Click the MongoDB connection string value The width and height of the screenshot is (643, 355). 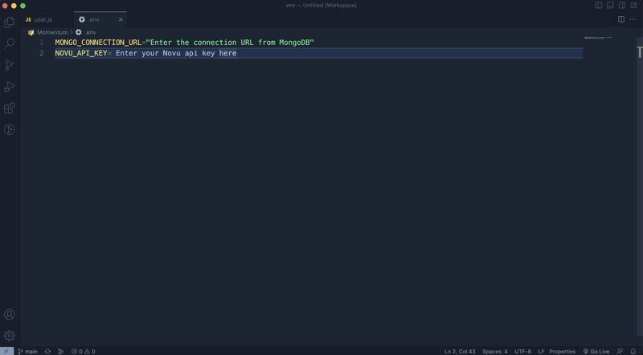(x=230, y=43)
